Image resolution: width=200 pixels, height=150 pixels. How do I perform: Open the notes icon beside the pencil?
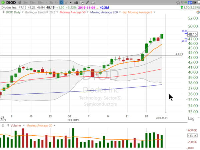coord(93,2)
